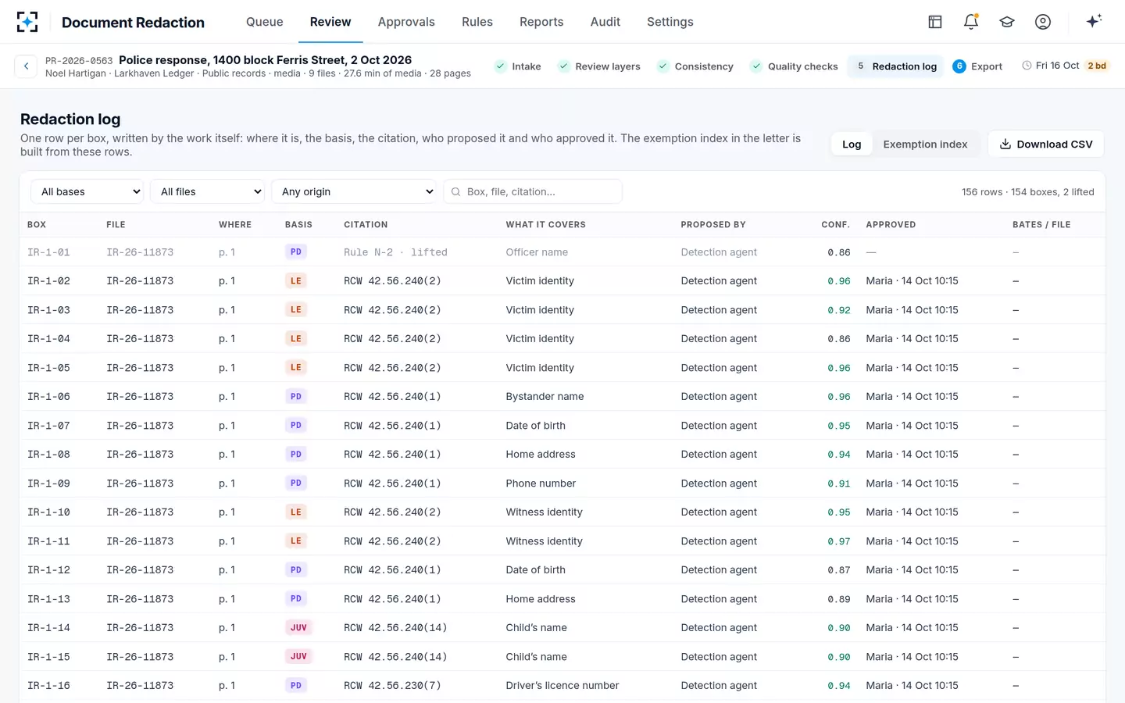Open the Reports tab
This screenshot has height=703, width=1125.
pyautogui.click(x=541, y=22)
